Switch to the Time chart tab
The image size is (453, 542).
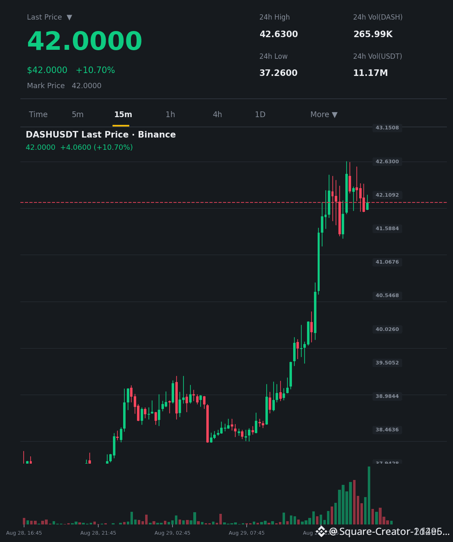38,115
